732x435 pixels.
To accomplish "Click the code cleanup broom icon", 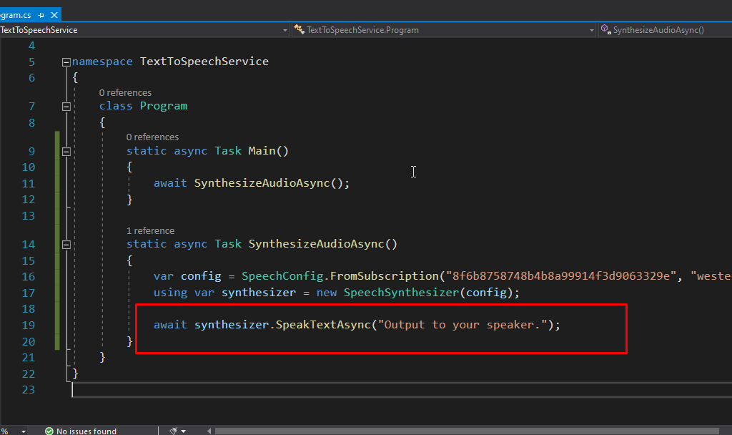I will pyautogui.click(x=173, y=431).
